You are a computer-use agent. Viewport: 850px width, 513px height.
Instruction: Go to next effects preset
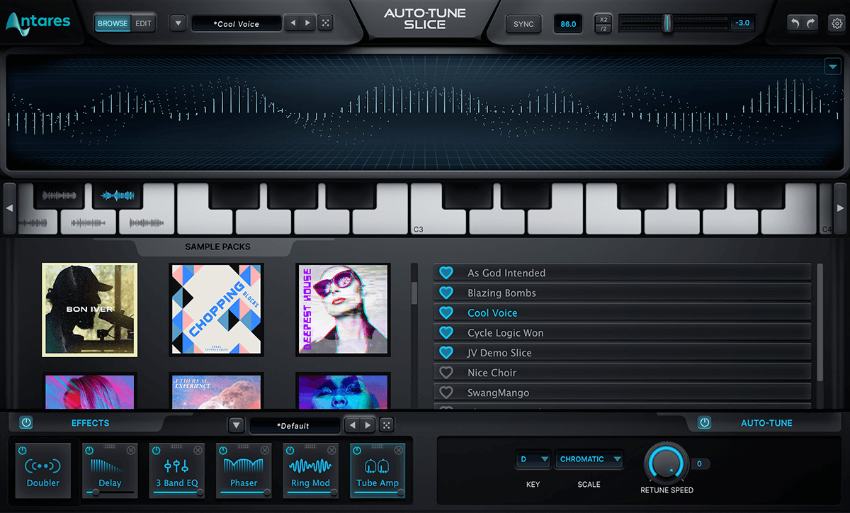(368, 425)
